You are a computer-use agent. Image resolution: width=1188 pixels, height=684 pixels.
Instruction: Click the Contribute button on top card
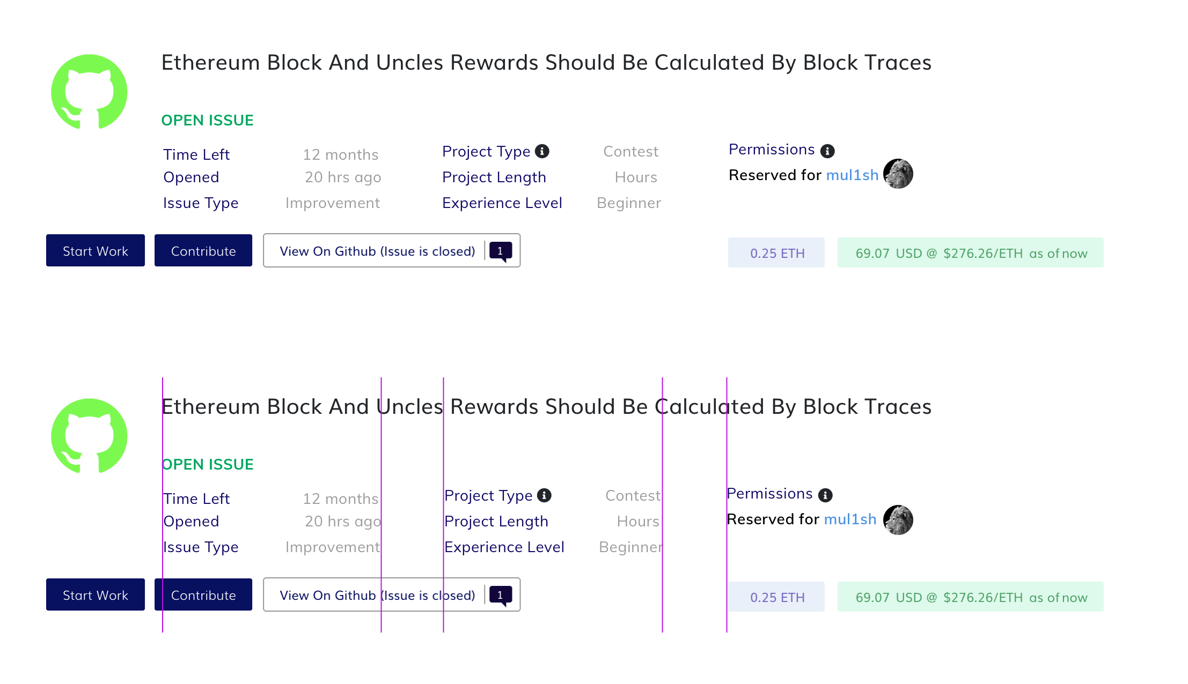203,250
